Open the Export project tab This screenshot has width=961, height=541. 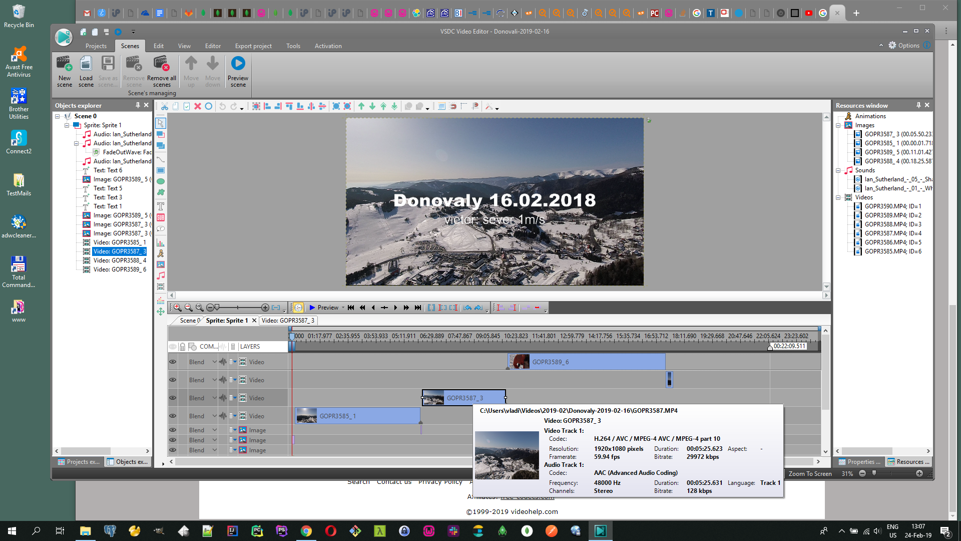253,46
